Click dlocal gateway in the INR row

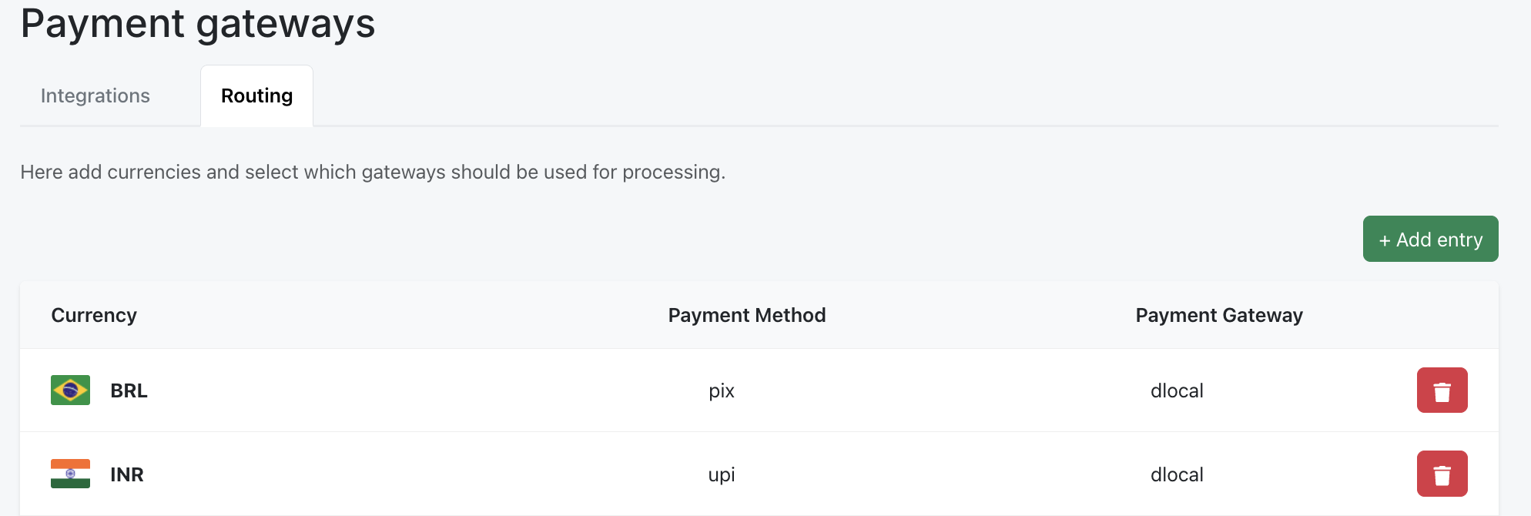tap(1177, 474)
